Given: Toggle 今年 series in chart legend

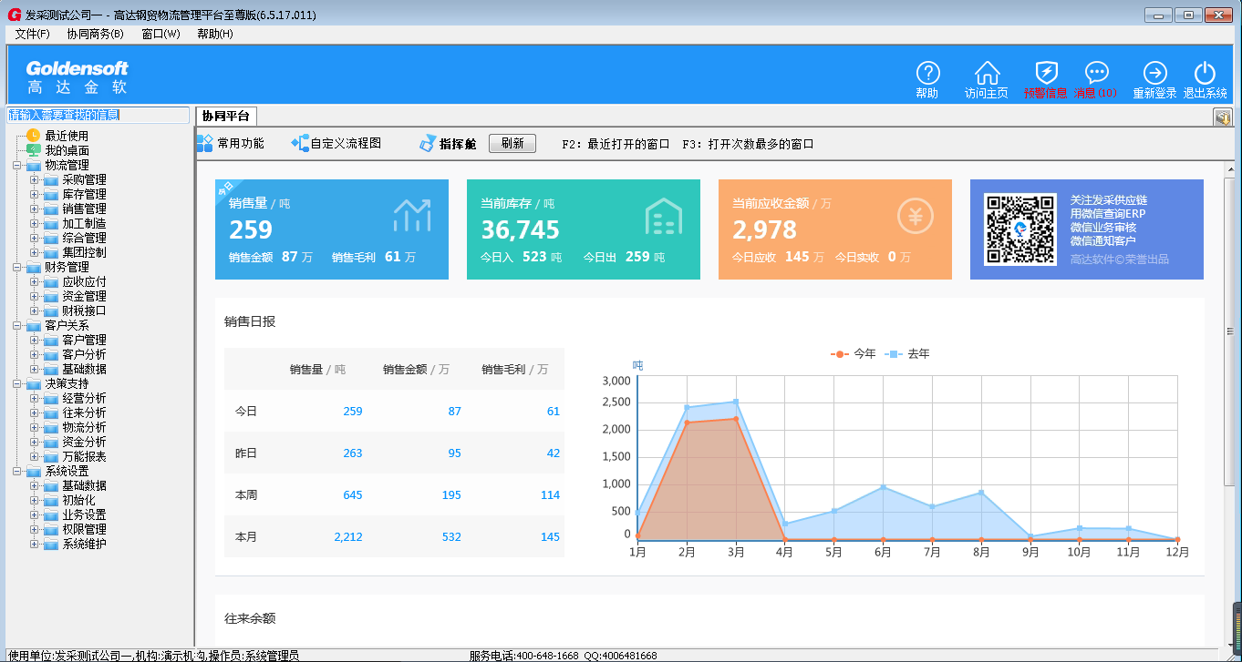Looking at the screenshot, I should coord(854,353).
